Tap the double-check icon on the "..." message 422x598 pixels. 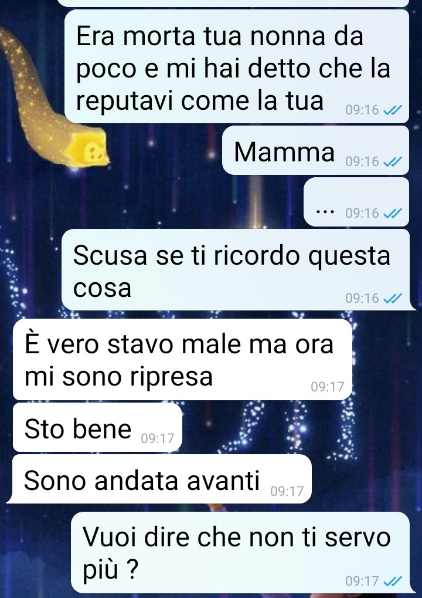[392, 213]
